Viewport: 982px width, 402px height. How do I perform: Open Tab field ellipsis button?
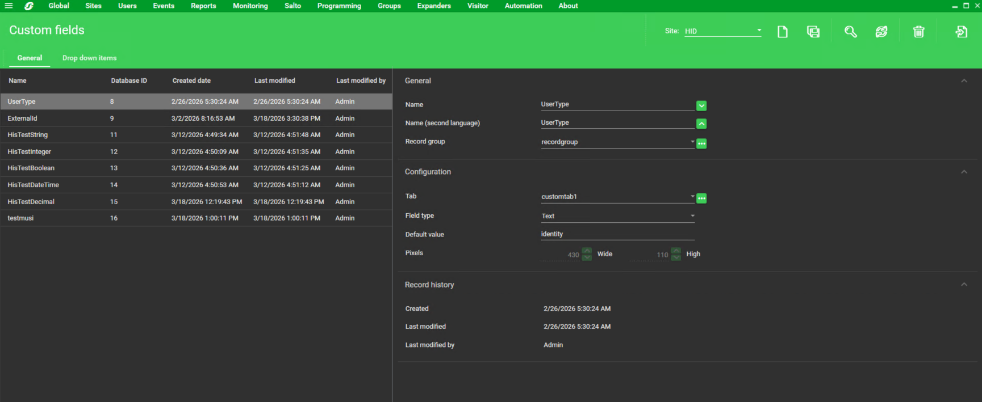pos(701,198)
